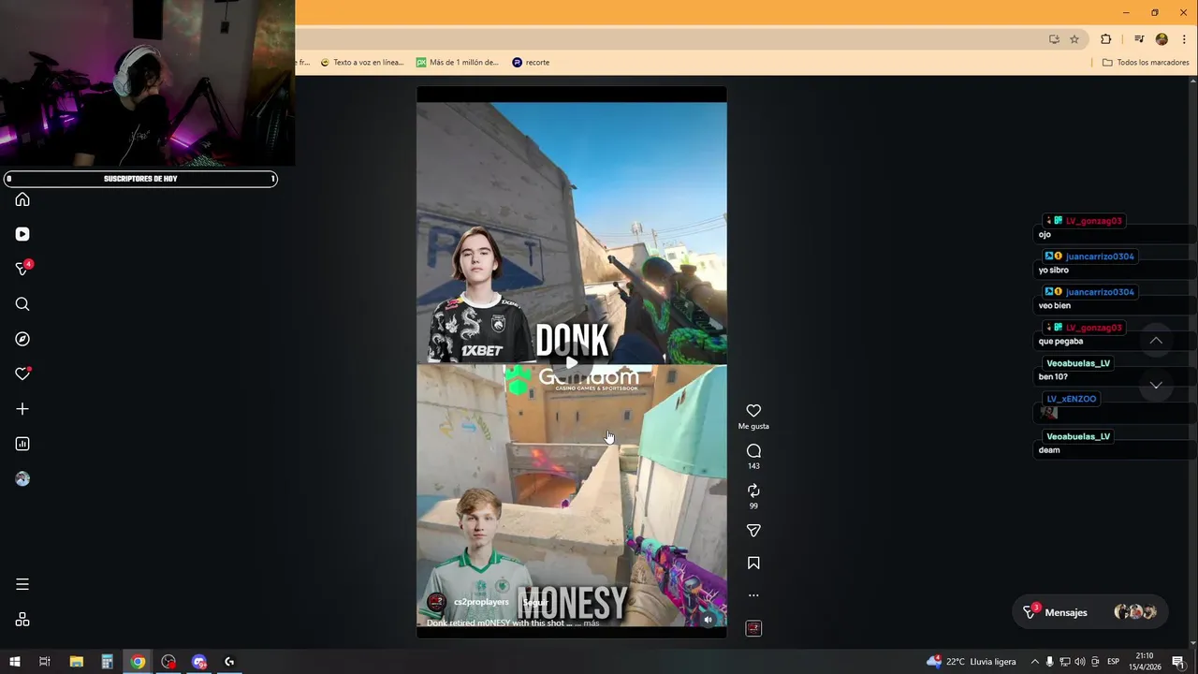Click the install app icon in address bar
Image resolution: width=1198 pixels, height=674 pixels.
1054,39
